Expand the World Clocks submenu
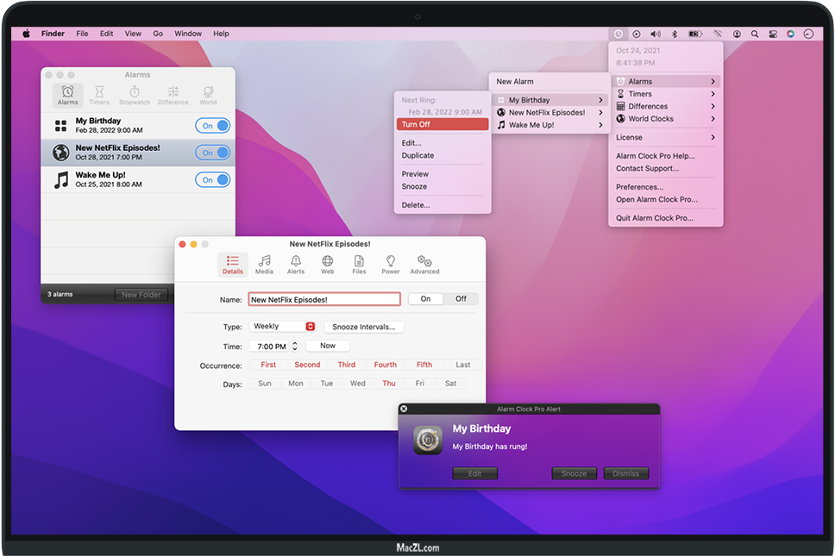The height and width of the screenshot is (556, 835). coord(665,119)
